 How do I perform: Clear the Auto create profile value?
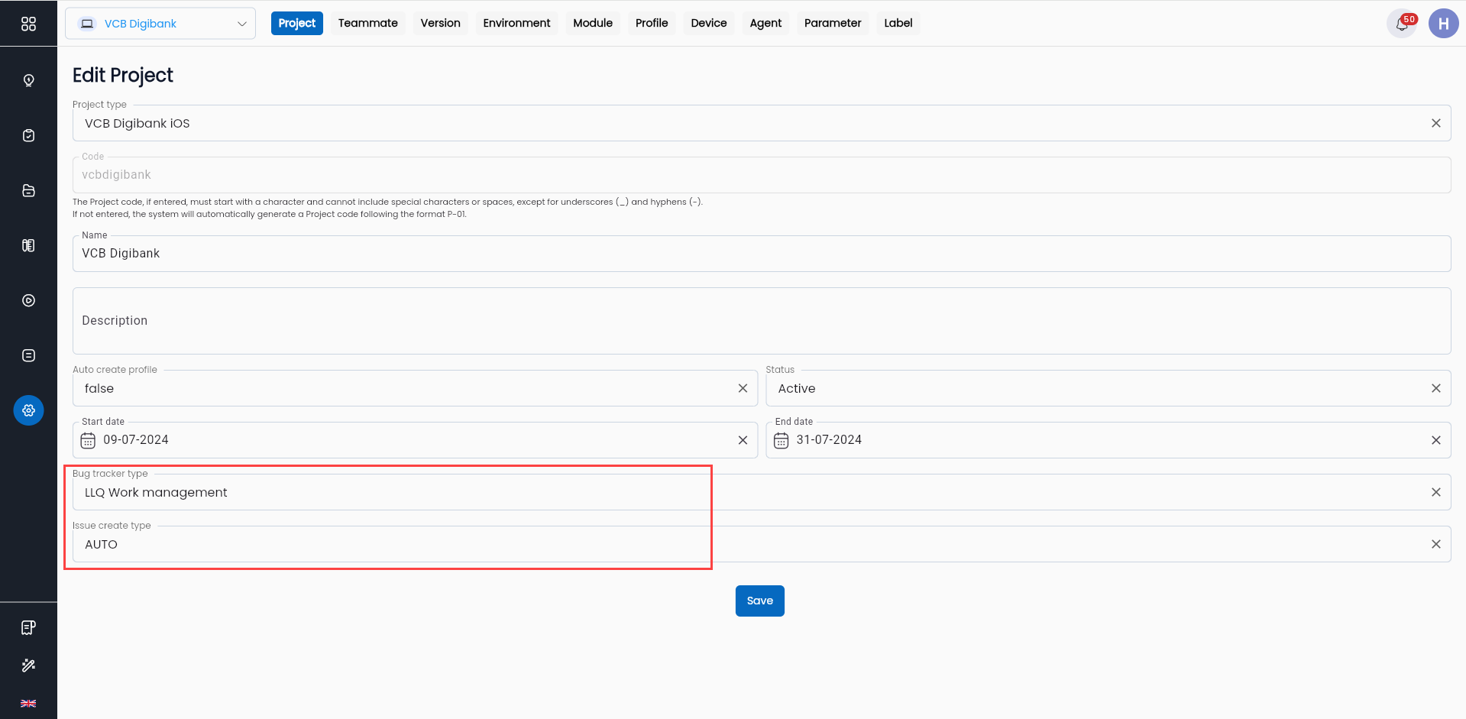click(743, 388)
